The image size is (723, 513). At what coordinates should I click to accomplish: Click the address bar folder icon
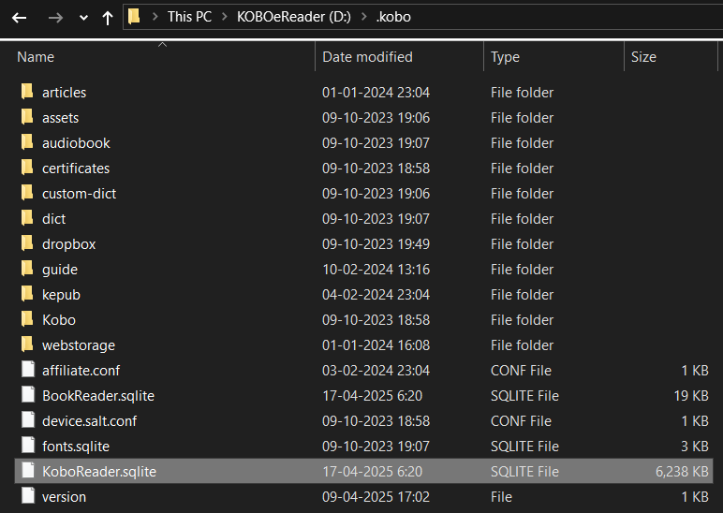click(134, 17)
